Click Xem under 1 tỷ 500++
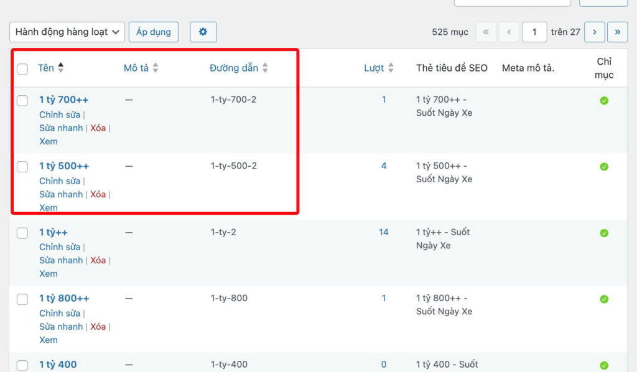The height and width of the screenshot is (372, 637). coord(49,208)
